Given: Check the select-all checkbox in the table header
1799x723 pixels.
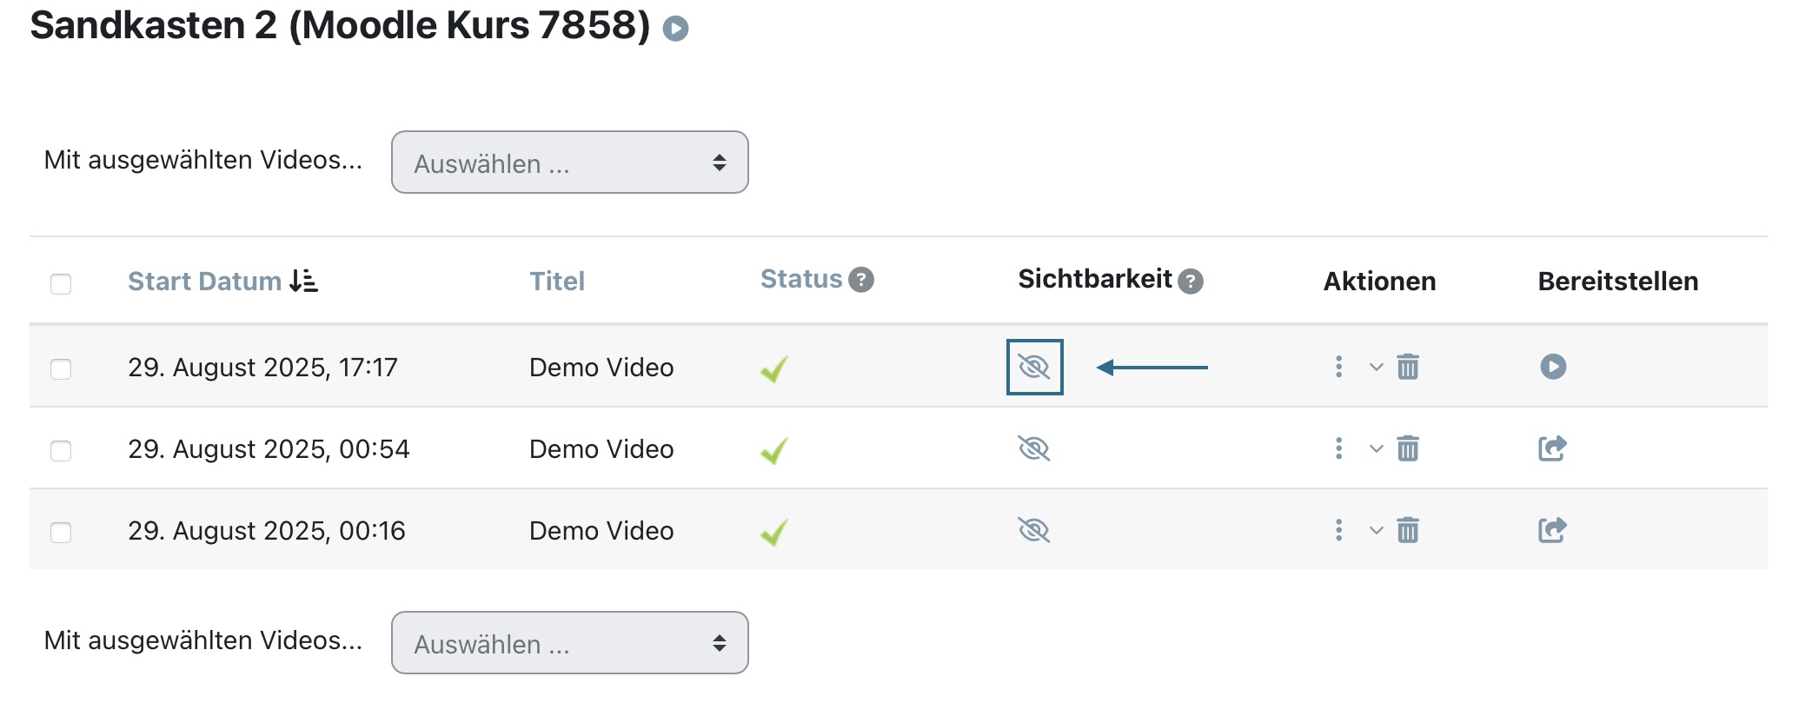Looking at the screenshot, I should point(61,284).
